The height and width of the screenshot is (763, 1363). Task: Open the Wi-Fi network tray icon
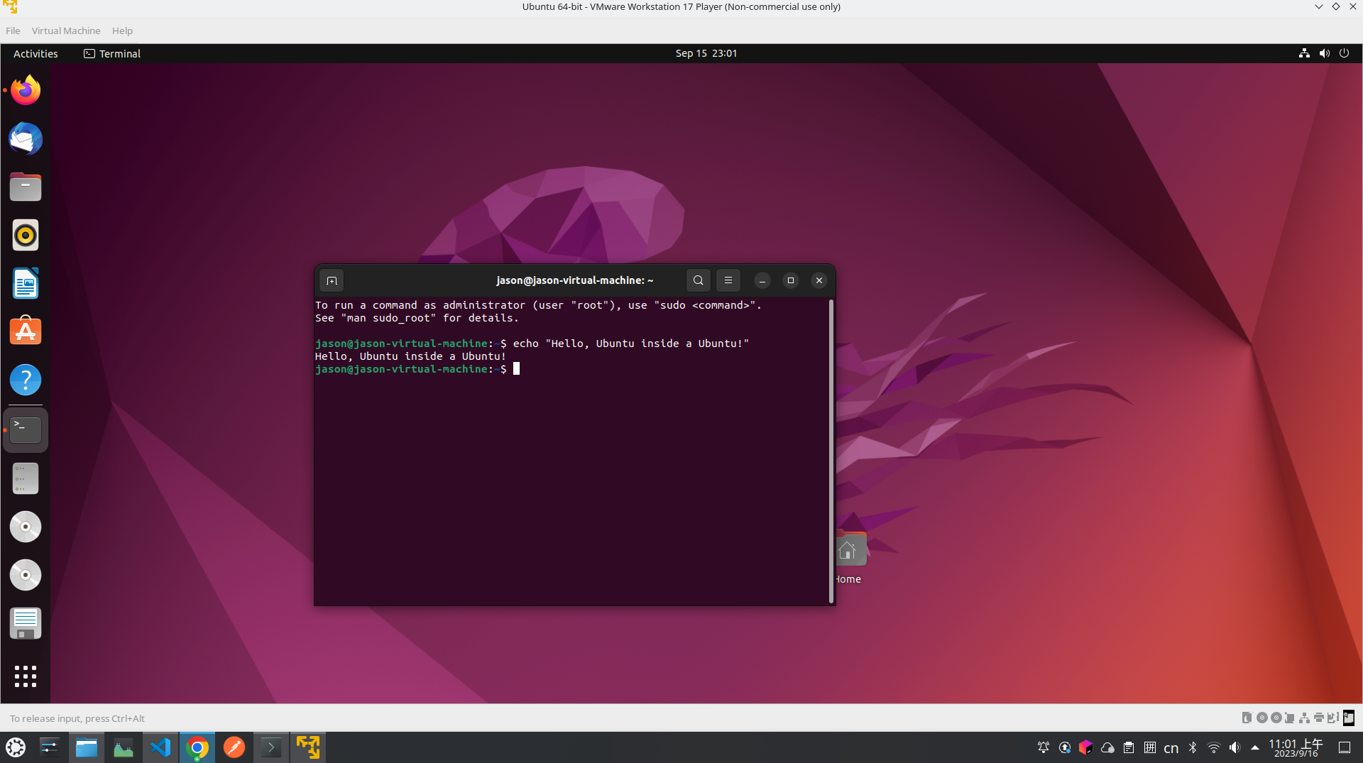[x=1214, y=747]
